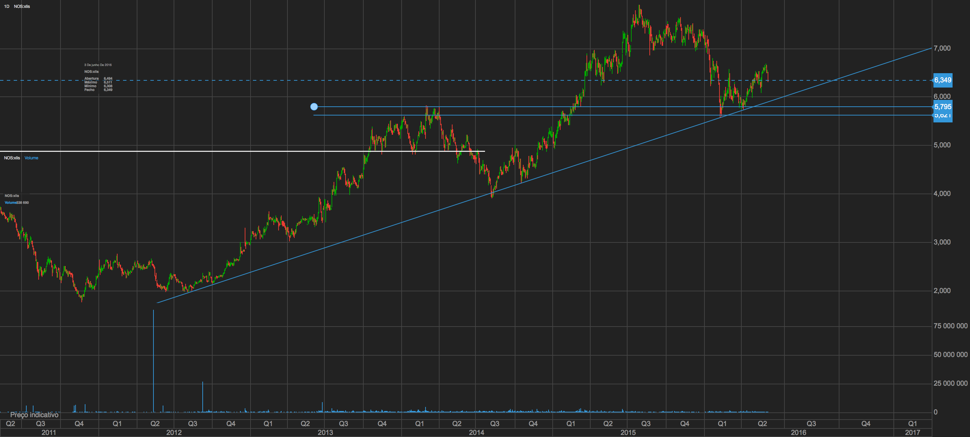Image resolution: width=970 pixels, height=437 pixels.
Task: Click the second tallest volume bar
Action: coord(203,397)
